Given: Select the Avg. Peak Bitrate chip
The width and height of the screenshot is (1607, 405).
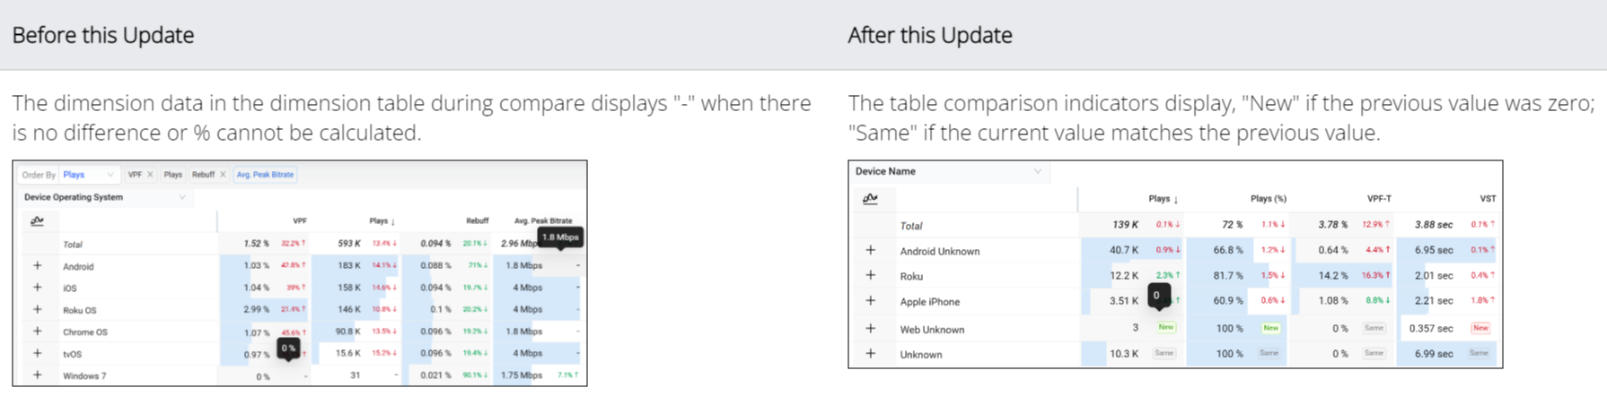Looking at the screenshot, I should (x=265, y=175).
